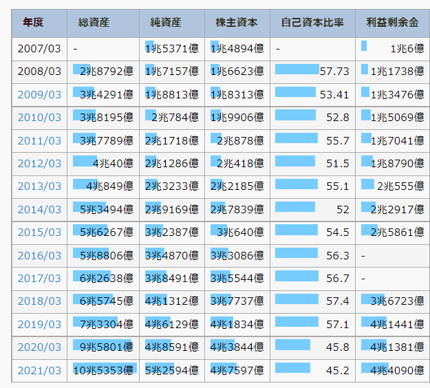Select the 7兆3304億 total assets cell

pos(103,325)
